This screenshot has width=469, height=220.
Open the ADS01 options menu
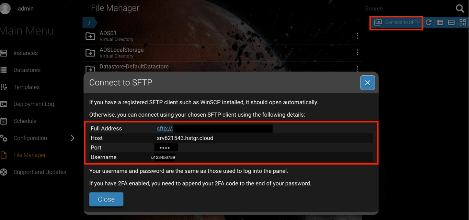(357, 36)
